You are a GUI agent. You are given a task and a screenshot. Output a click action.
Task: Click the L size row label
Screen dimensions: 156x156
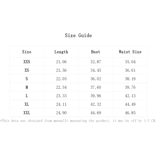point(27,96)
